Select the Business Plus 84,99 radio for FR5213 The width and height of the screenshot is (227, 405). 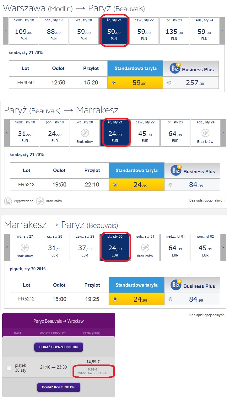(170, 185)
